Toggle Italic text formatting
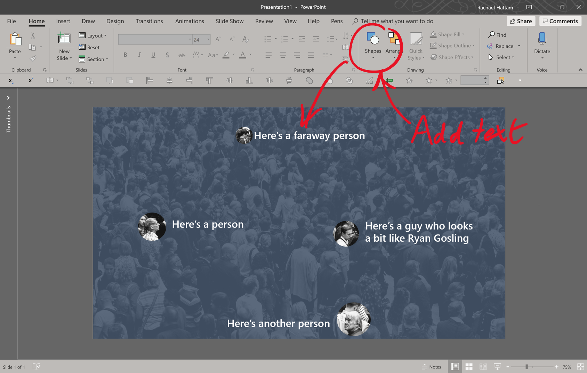 tap(139, 55)
